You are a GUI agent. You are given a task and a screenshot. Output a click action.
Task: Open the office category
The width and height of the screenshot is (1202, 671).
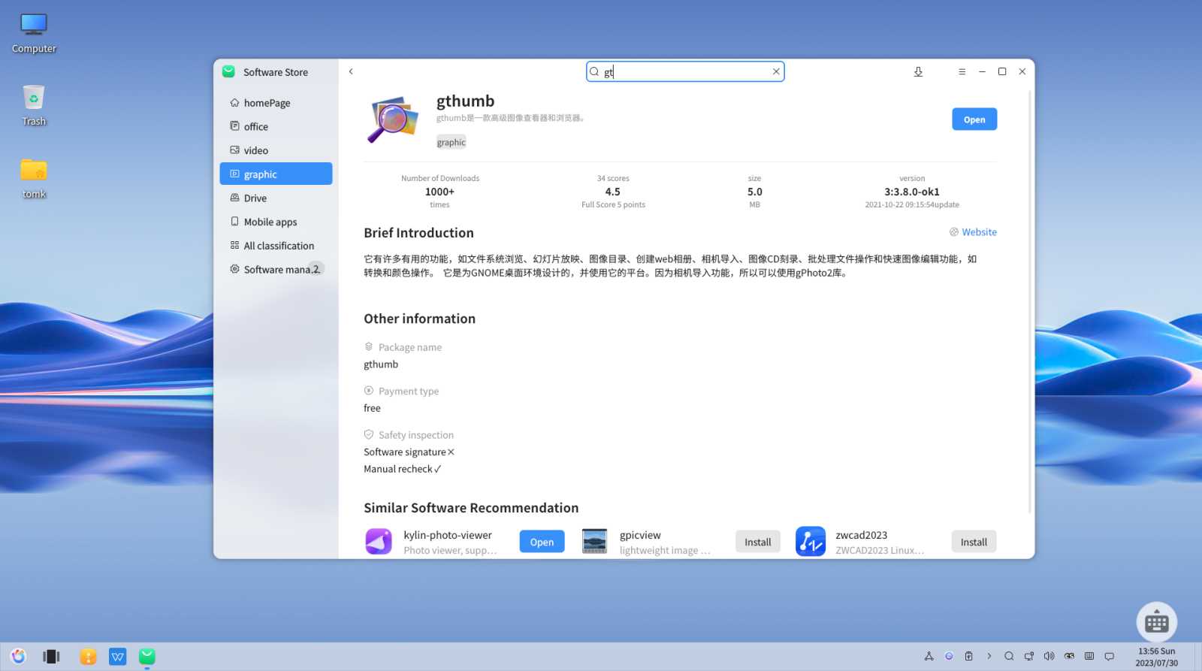pos(276,126)
